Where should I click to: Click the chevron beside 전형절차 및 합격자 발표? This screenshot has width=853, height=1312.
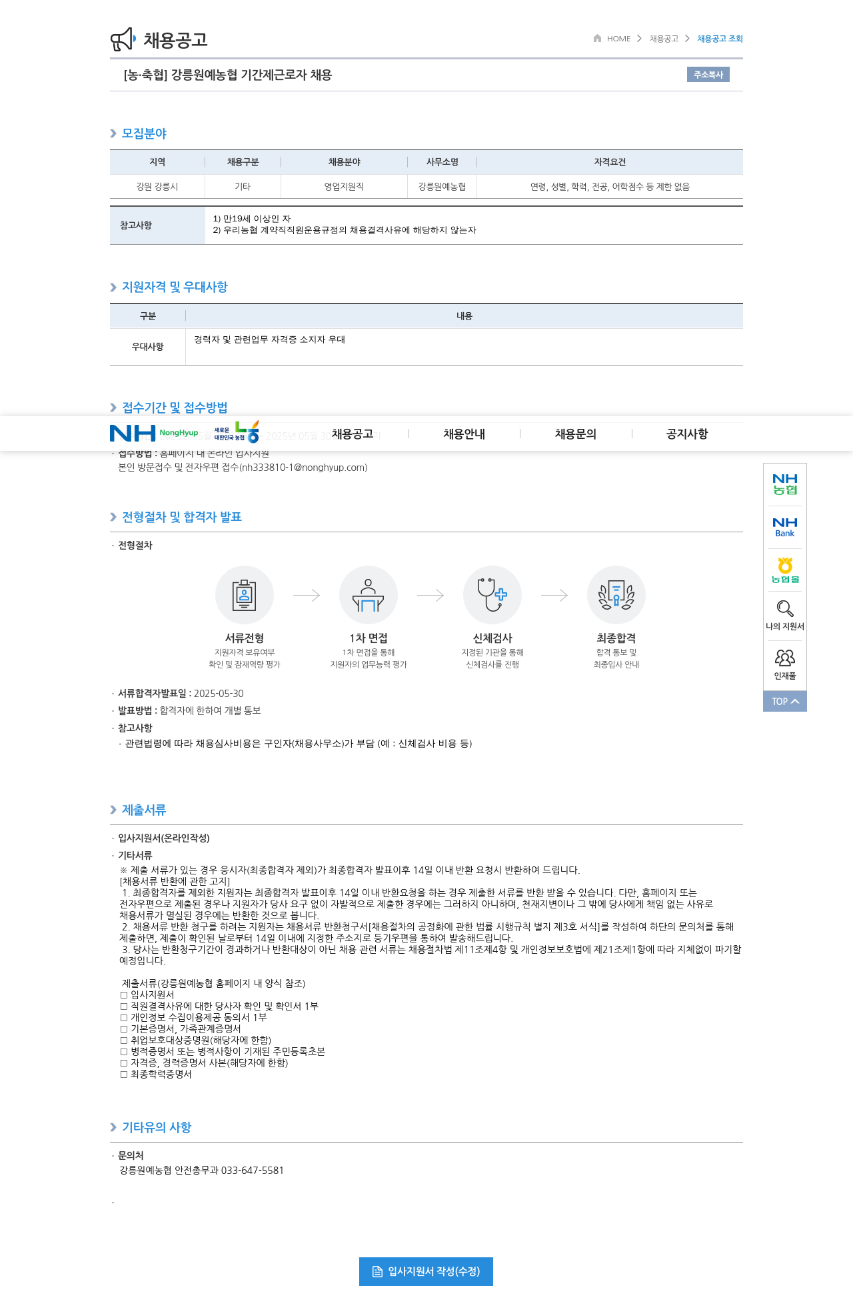coord(113,517)
